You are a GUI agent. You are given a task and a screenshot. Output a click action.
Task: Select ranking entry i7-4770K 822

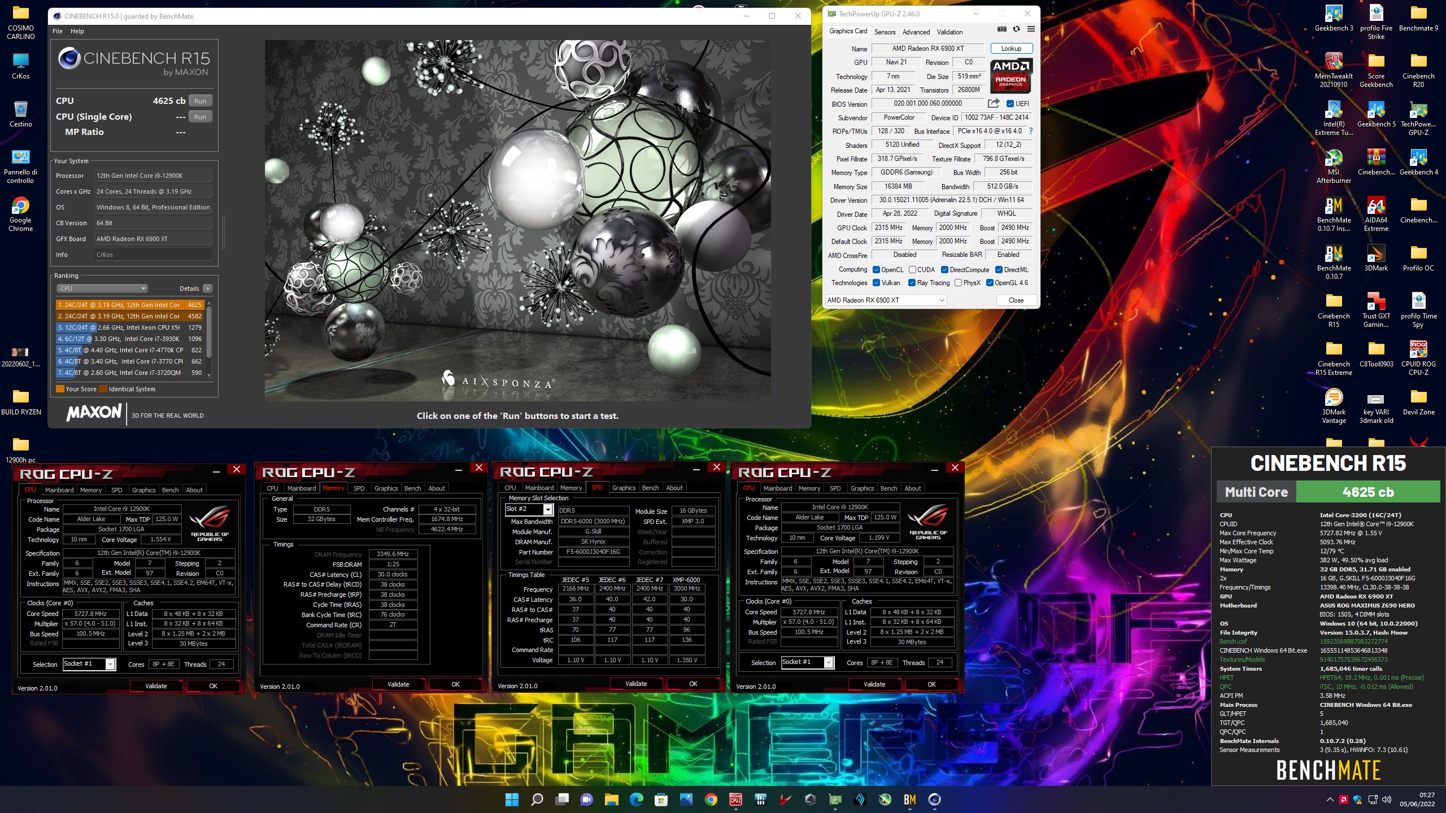coord(129,350)
